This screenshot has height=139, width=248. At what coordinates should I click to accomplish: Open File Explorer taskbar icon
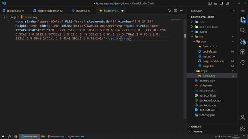coord(43,136)
